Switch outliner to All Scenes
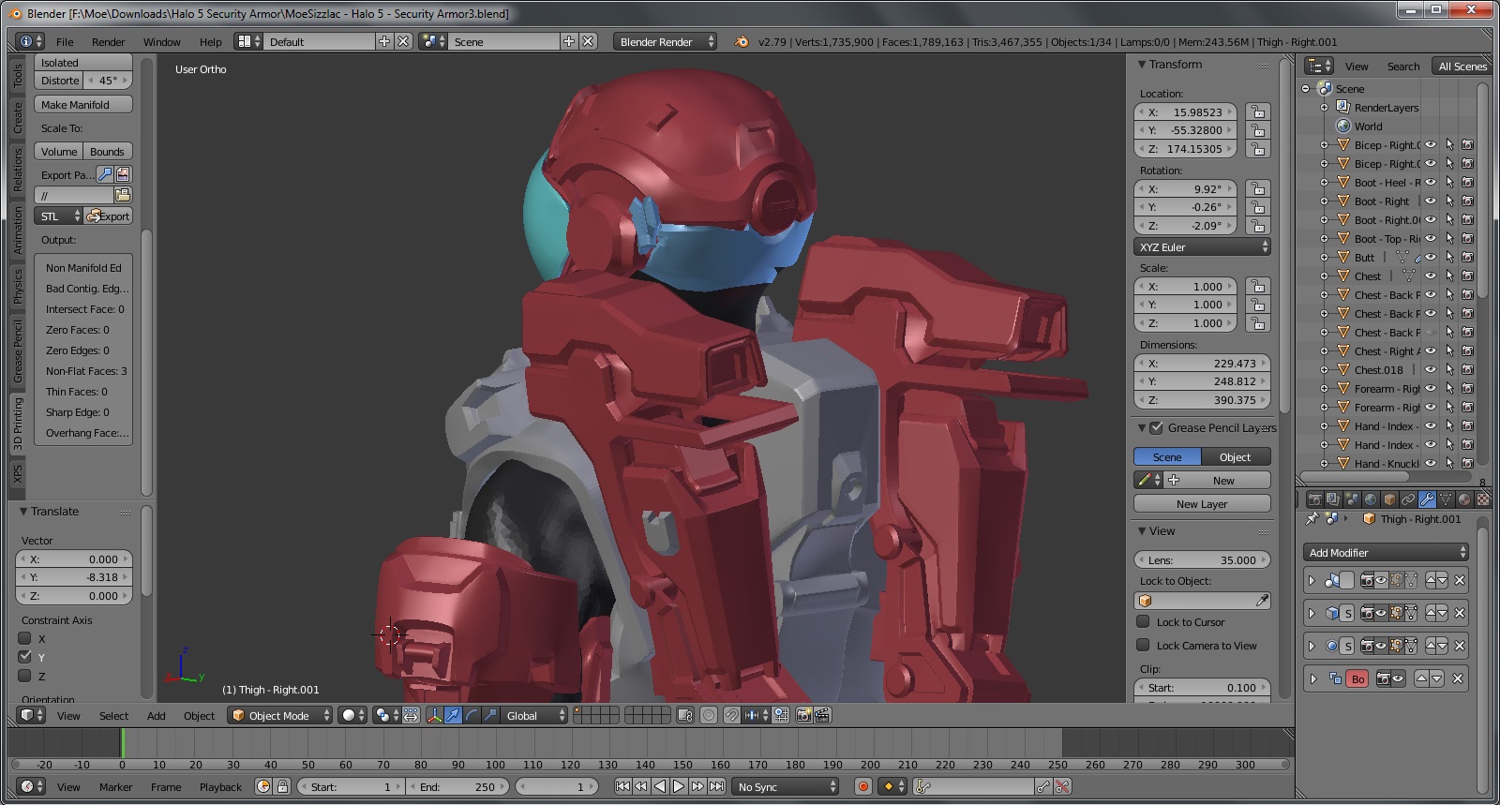Viewport: 1500px width, 805px height. (x=1462, y=66)
